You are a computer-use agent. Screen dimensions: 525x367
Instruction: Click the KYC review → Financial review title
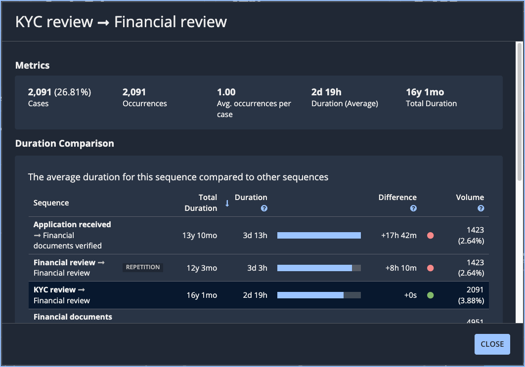[x=121, y=22]
